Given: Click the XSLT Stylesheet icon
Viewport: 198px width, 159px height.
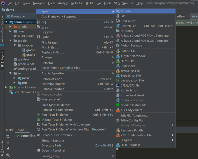Looking at the screenshot, I should (x=118, y=110).
